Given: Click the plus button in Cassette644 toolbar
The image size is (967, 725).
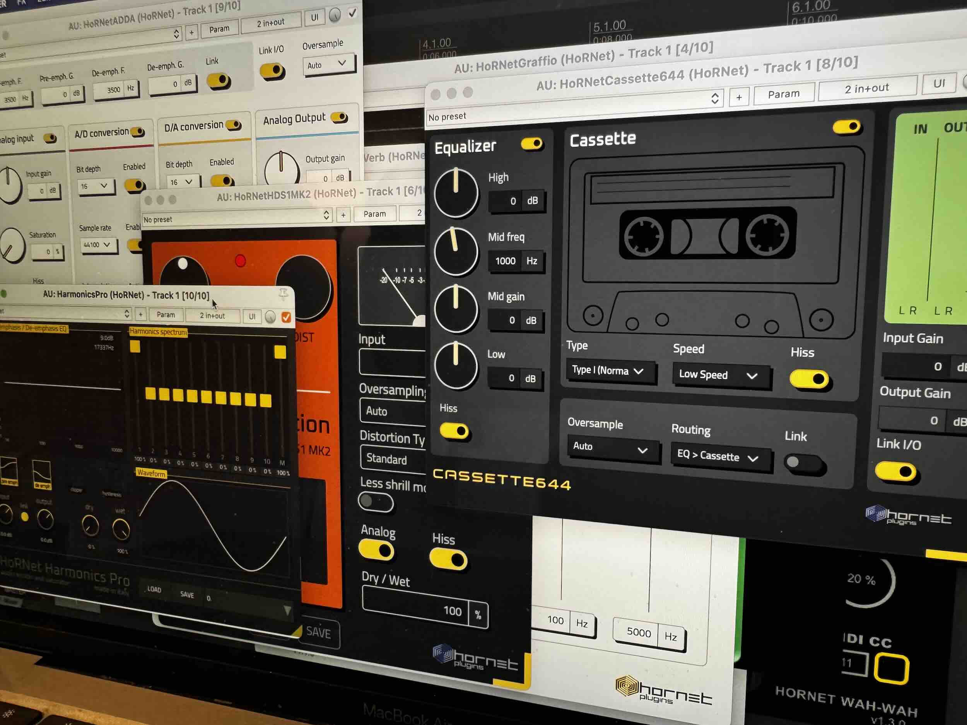Looking at the screenshot, I should (739, 97).
